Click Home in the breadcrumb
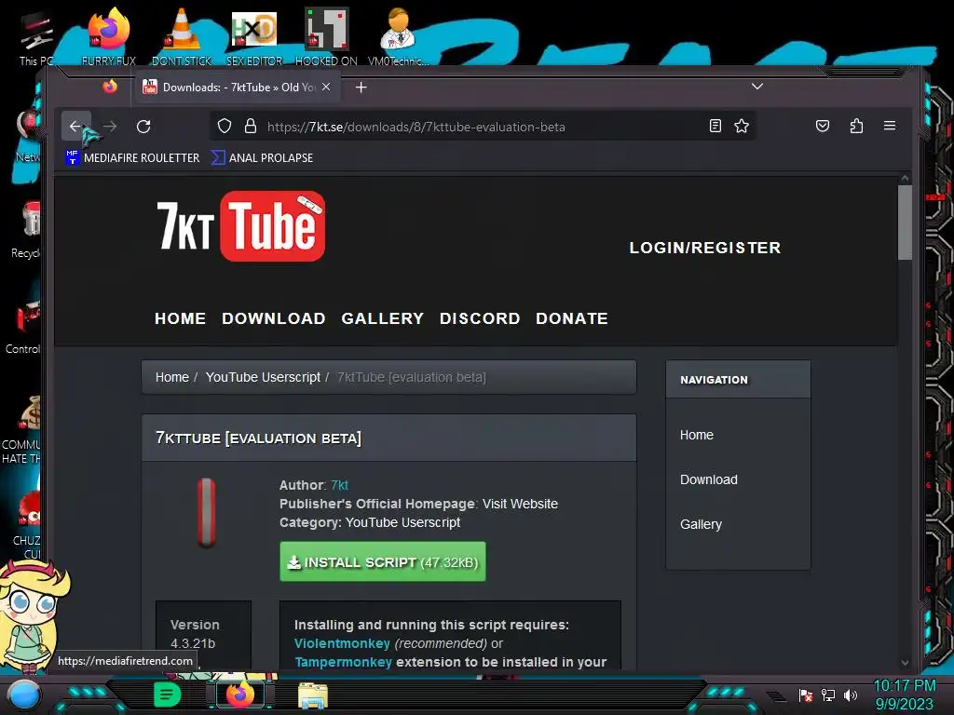Screen dimensions: 954x715 [x=172, y=377]
